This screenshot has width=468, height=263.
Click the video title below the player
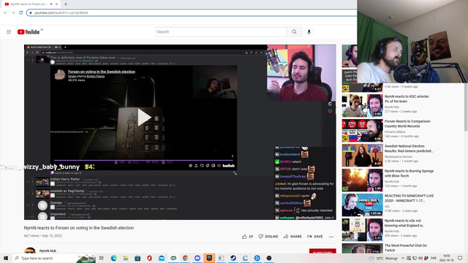click(x=79, y=228)
